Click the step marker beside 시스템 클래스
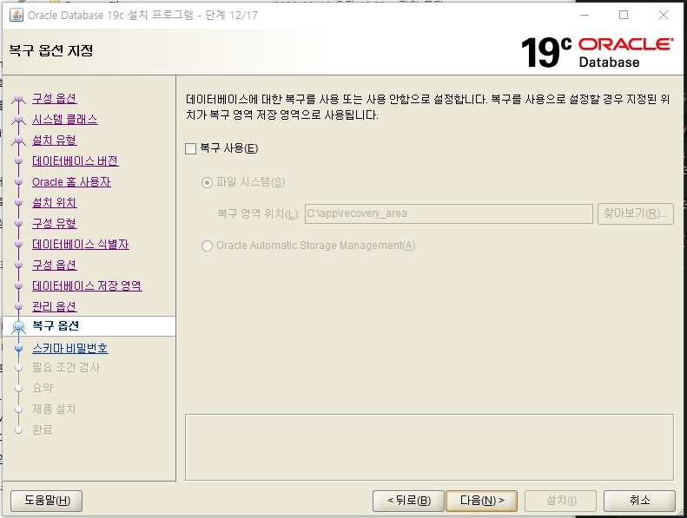687x518 pixels. [18, 120]
